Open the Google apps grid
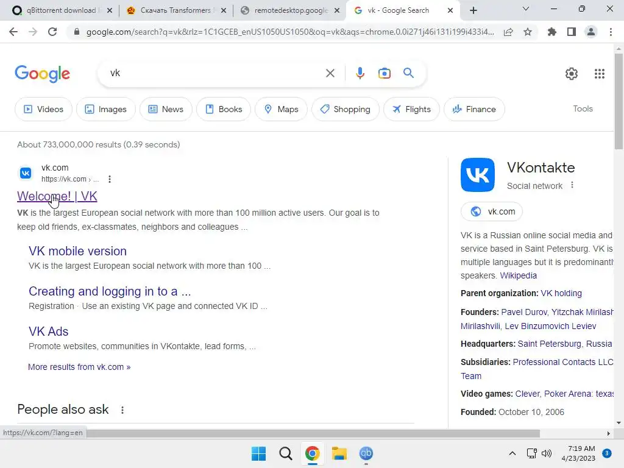The width and height of the screenshot is (624, 468). (600, 74)
